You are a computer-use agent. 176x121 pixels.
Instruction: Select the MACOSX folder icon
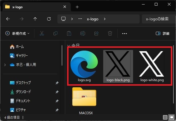coord(84,97)
